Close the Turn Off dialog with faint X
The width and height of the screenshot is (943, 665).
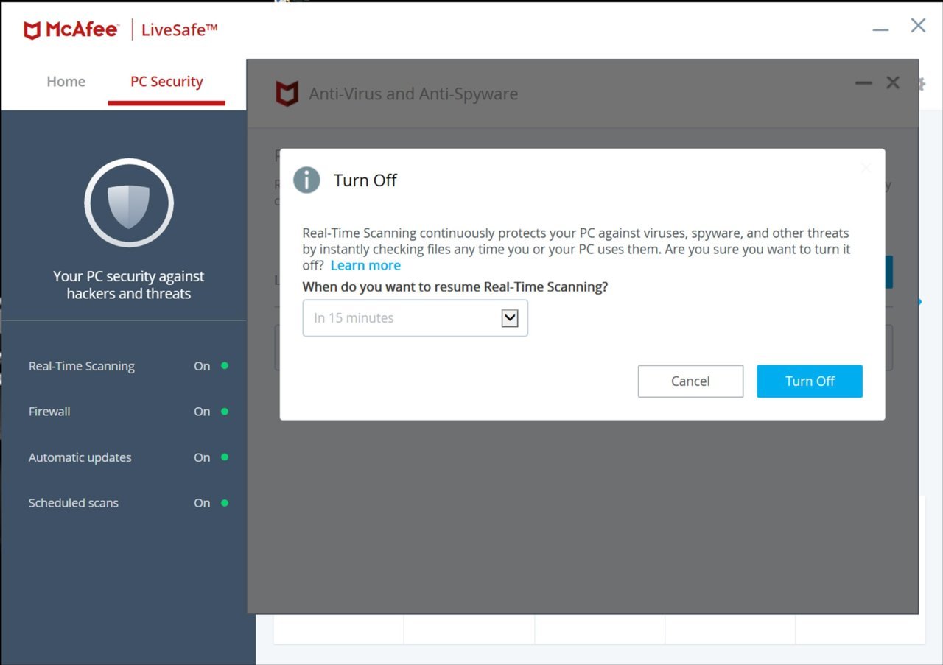[x=866, y=168]
